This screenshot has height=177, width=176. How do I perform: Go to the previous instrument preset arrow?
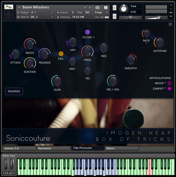tap(85, 7)
